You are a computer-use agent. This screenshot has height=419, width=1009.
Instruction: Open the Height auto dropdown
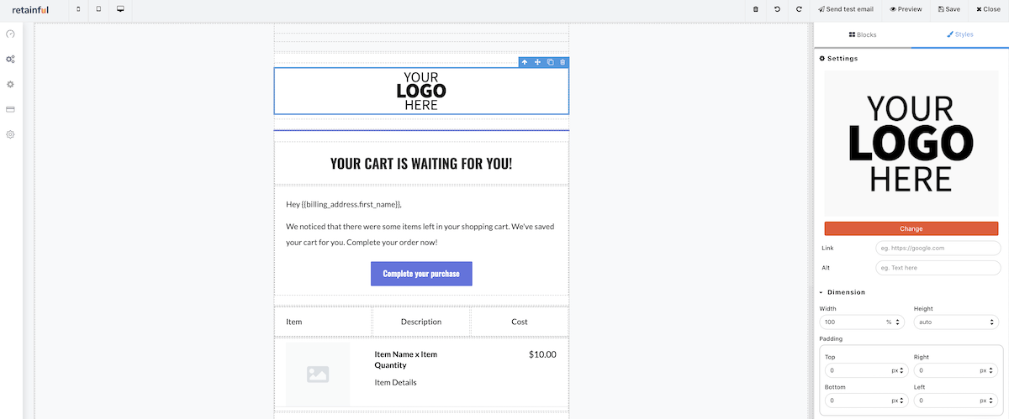[957, 322]
